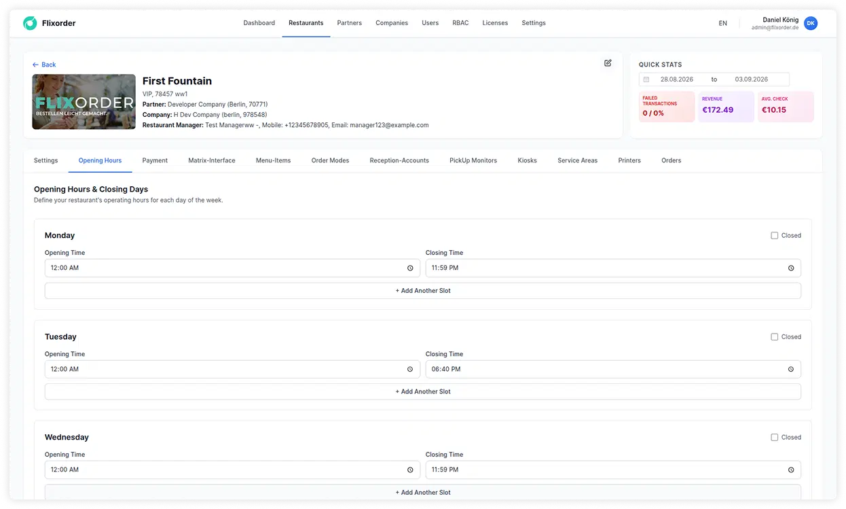Click clock icon in Wednesday Opening Time

tap(410, 470)
